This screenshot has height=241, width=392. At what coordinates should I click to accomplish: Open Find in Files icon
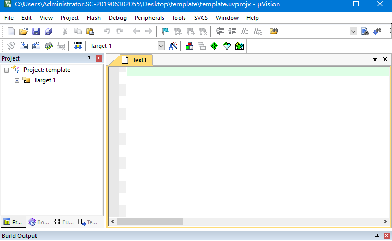(274, 31)
